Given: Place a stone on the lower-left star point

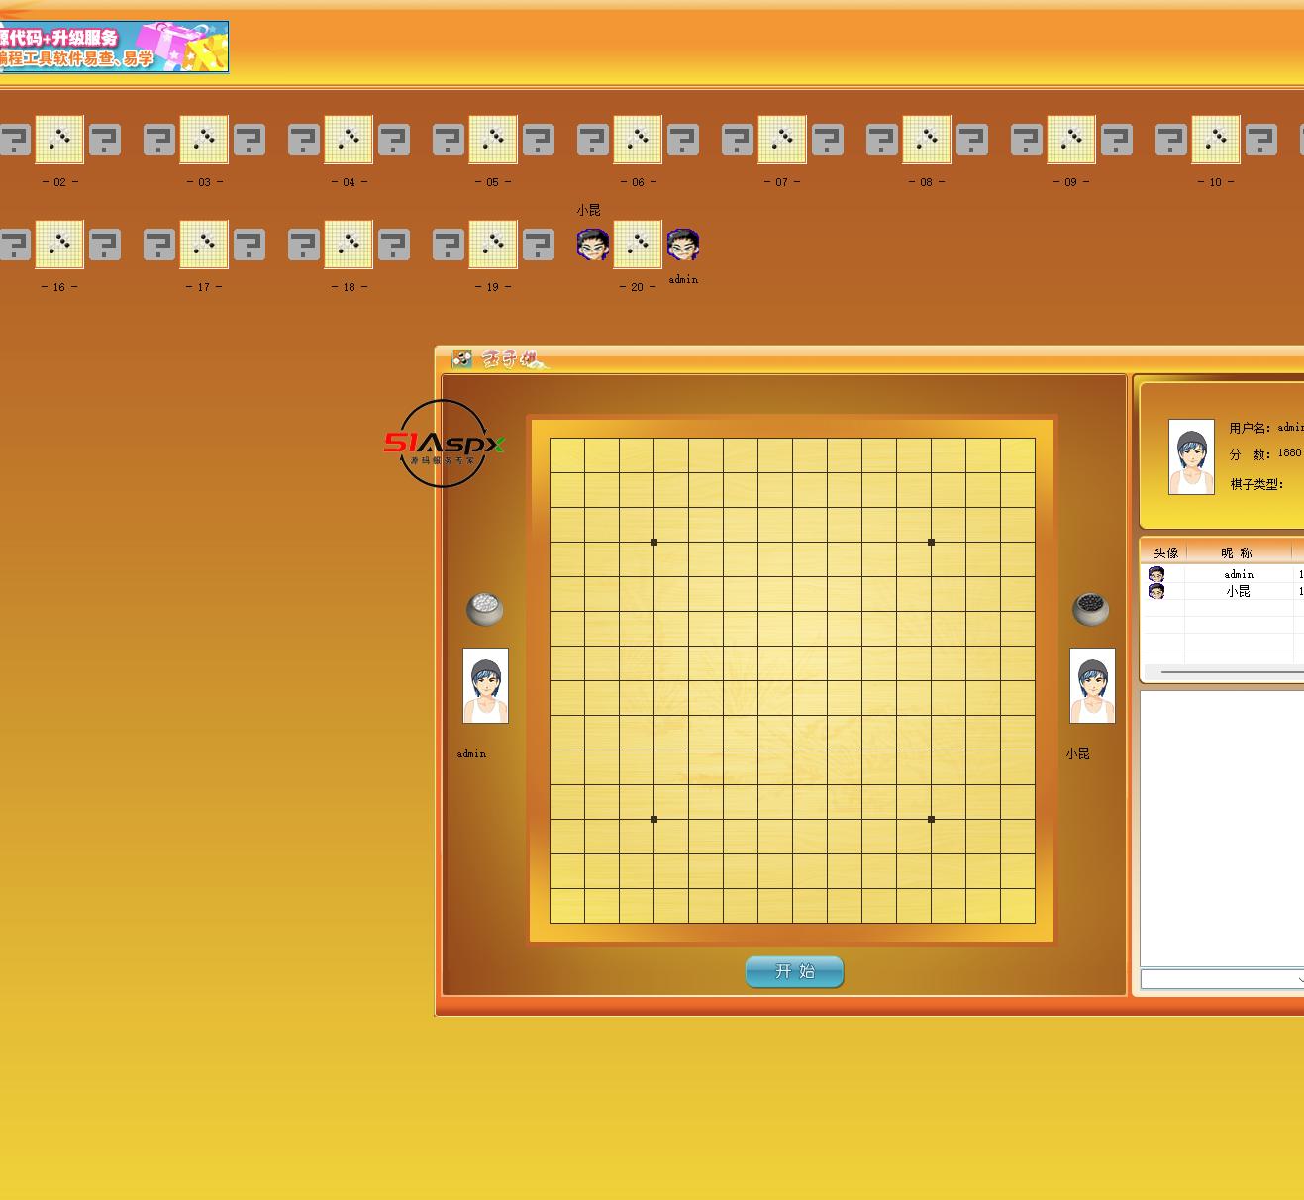Looking at the screenshot, I should tap(653, 819).
